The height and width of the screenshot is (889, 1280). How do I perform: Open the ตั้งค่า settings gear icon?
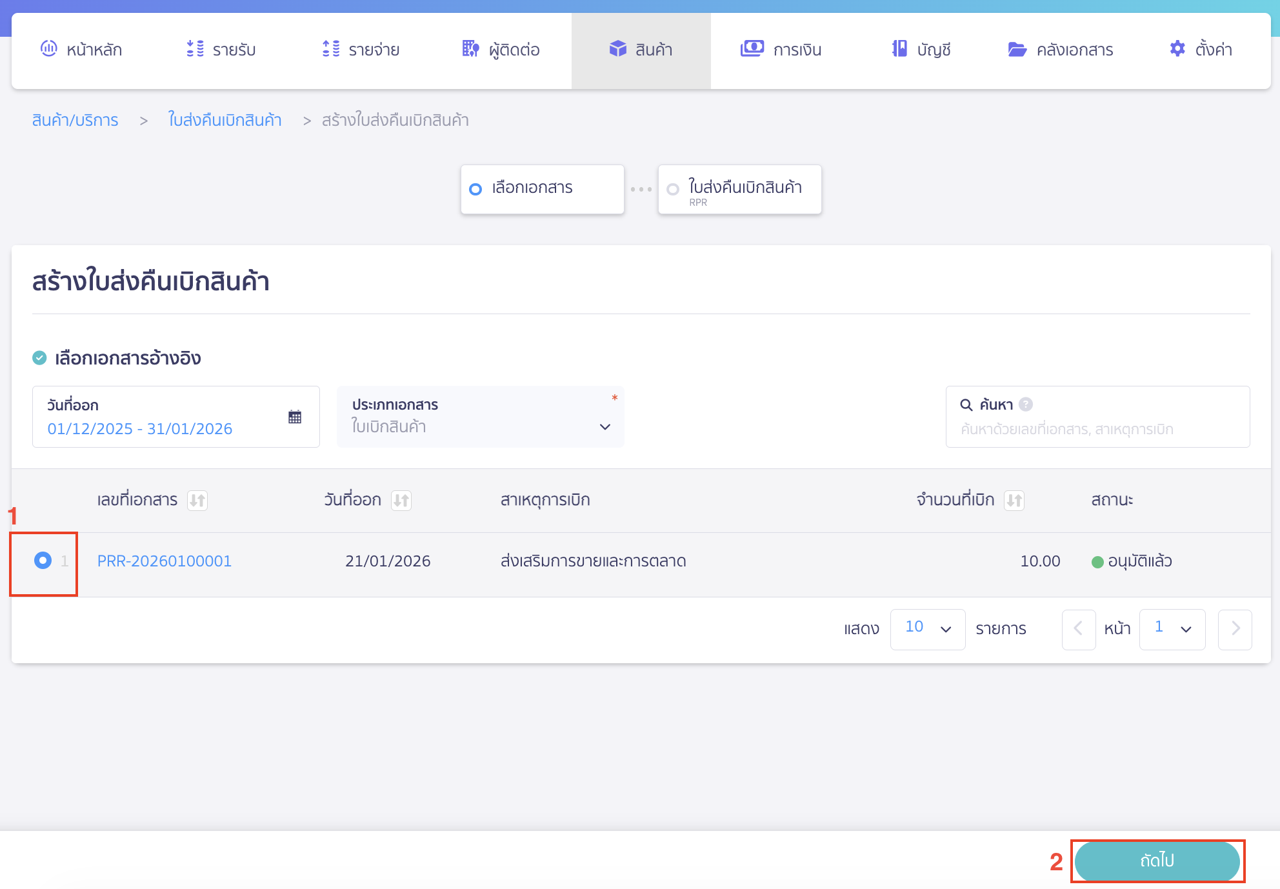click(x=1177, y=49)
